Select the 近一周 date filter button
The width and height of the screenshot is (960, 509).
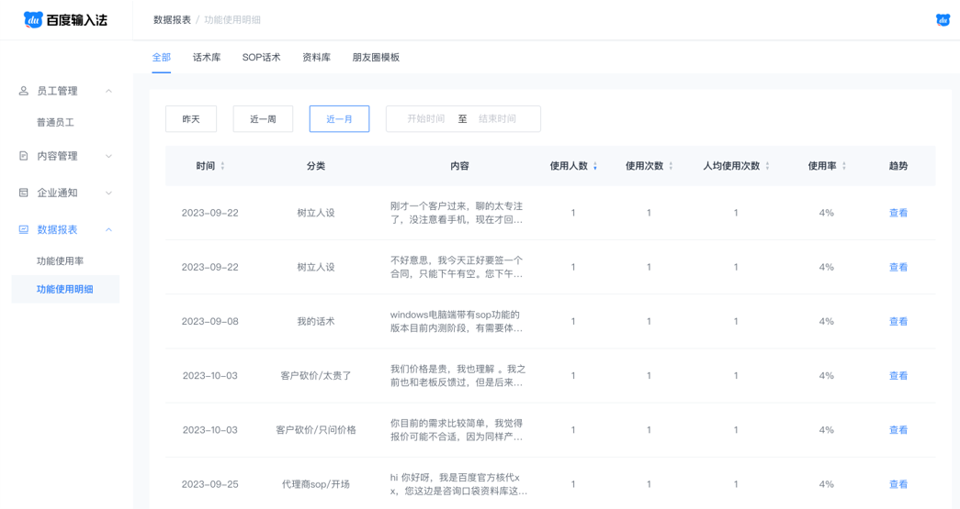click(x=263, y=118)
